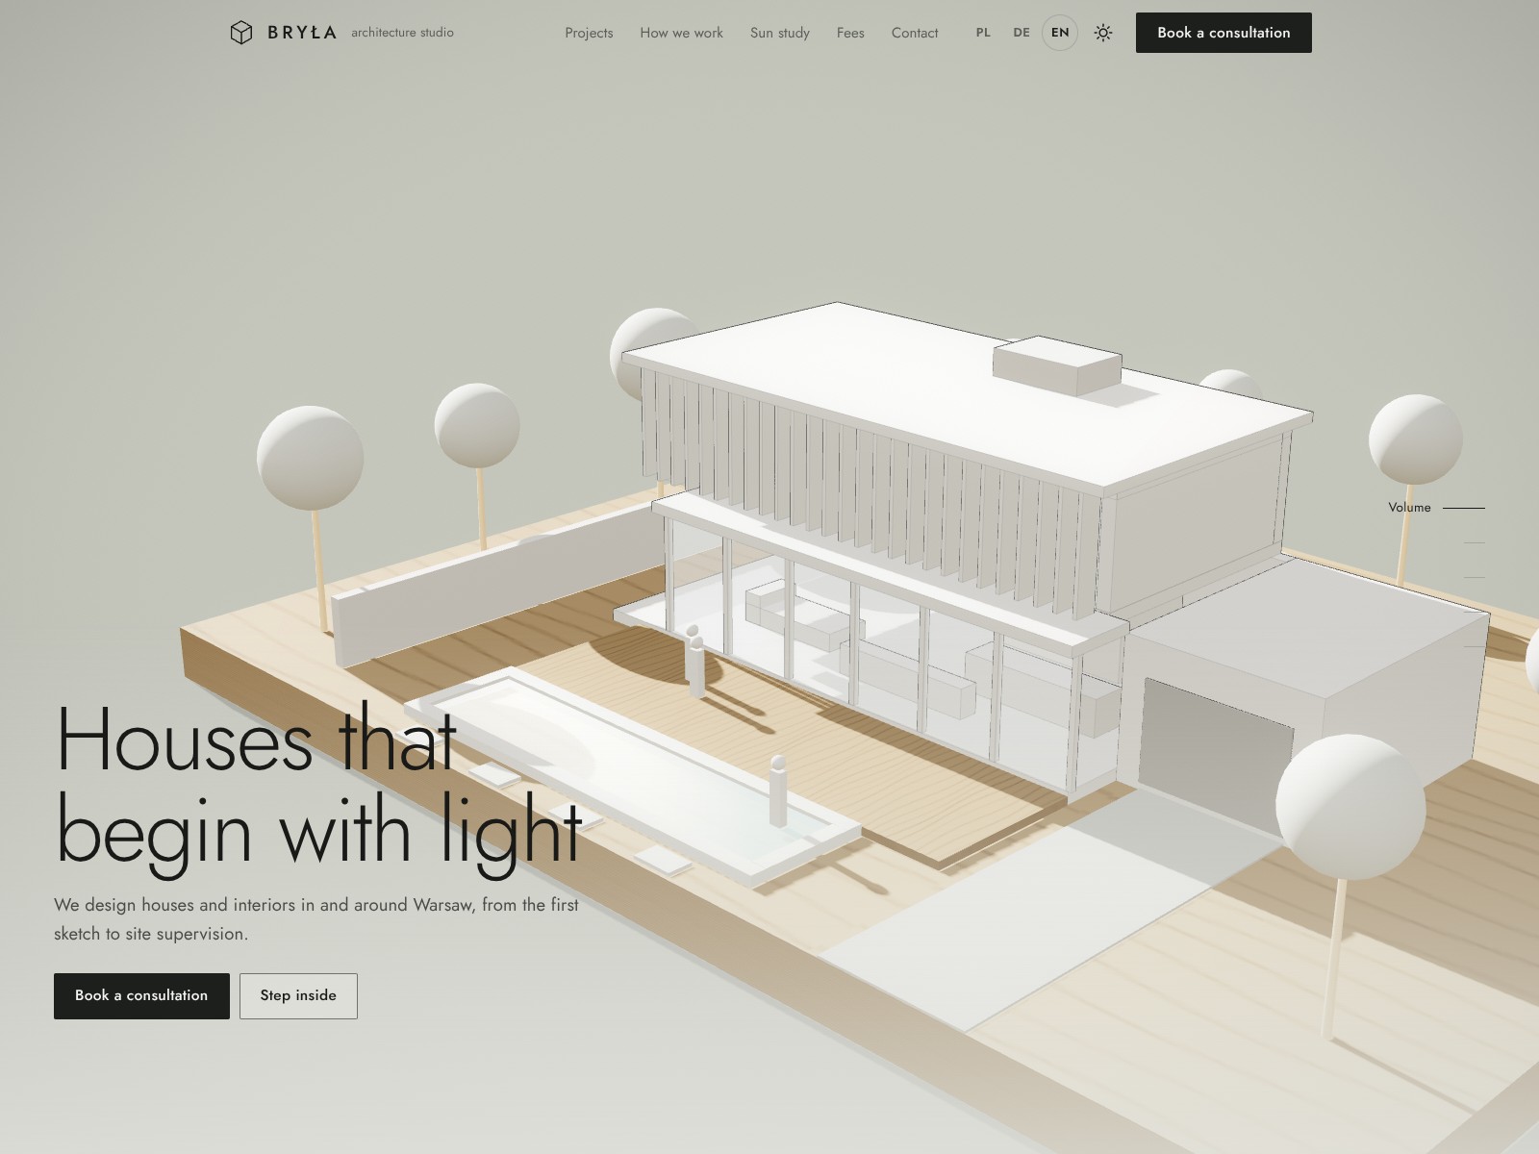Select the Volume section indicator
This screenshot has height=1154, width=1539.
[1436, 508]
